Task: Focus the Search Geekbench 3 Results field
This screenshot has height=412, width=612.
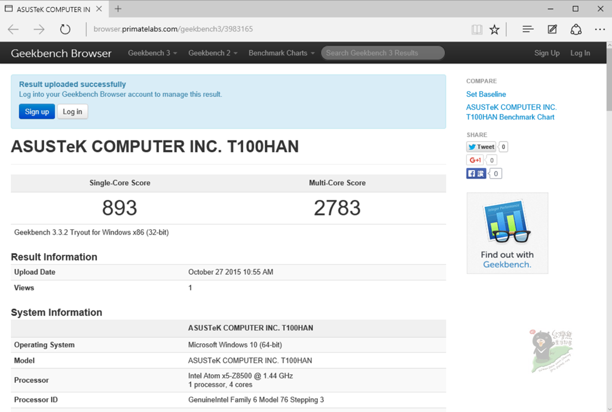Action: pos(383,53)
